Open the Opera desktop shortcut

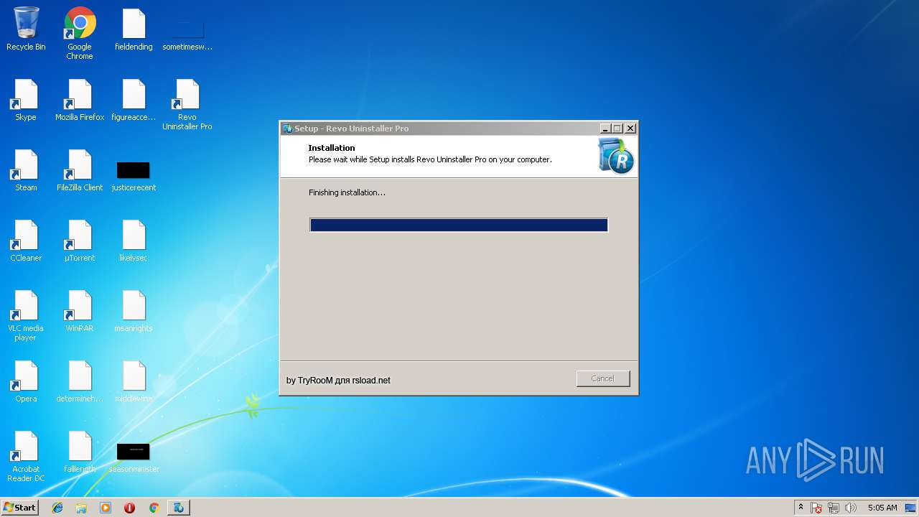(26, 382)
